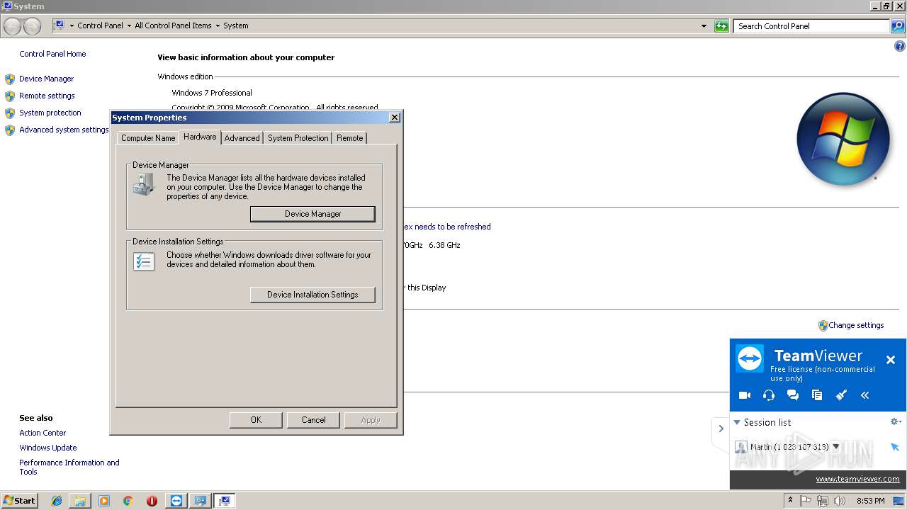Image resolution: width=907 pixels, height=510 pixels.
Task: Show hidden tray icons arrow
Action: tap(790, 501)
